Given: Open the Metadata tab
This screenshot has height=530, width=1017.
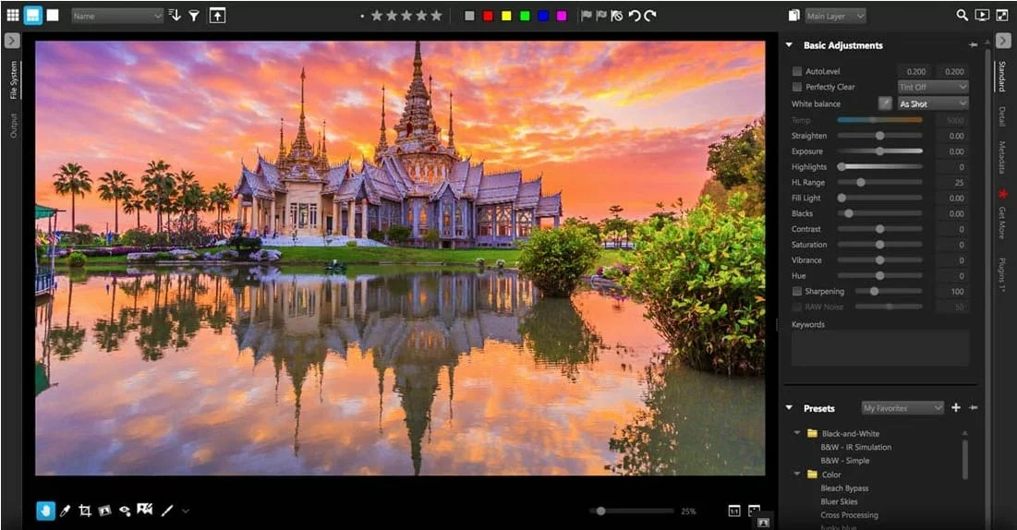Looking at the screenshot, I should (1001, 158).
